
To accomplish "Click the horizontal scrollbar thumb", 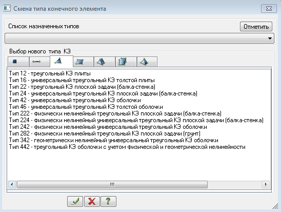I will click(112, 184).
